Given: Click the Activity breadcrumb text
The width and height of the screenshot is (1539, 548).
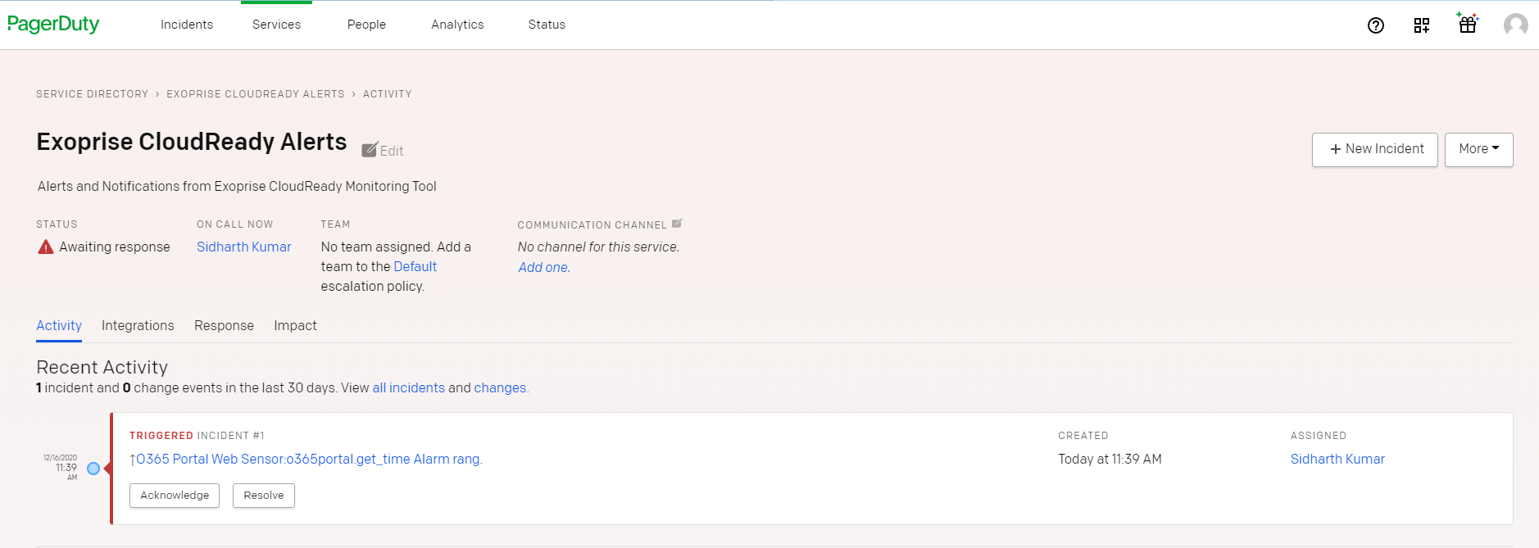Looking at the screenshot, I should (x=388, y=94).
